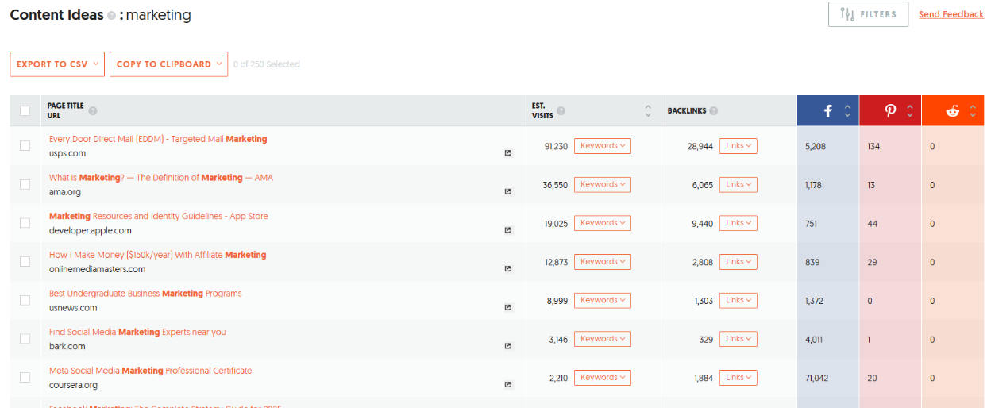Open 'Best Undergraduate Business Marketing Programs' title

pos(145,294)
